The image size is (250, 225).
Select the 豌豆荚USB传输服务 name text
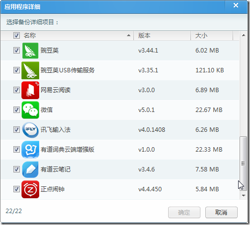[67, 70]
